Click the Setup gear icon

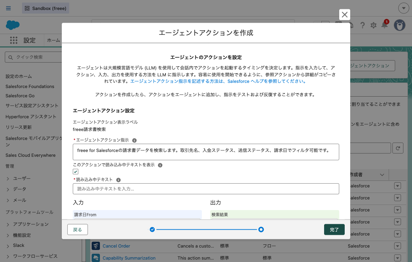(374, 25)
